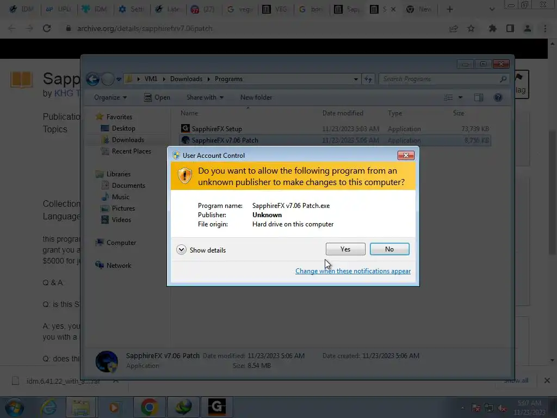Viewport: 557px width, 418px height.
Task: Open Windows Media Player taskbar icon
Action: point(114,407)
